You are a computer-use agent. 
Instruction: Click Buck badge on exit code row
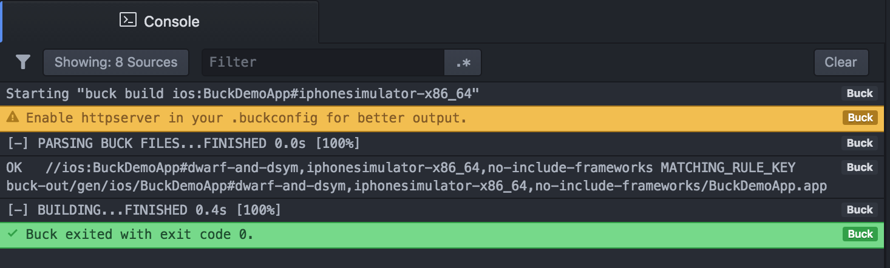[860, 234]
